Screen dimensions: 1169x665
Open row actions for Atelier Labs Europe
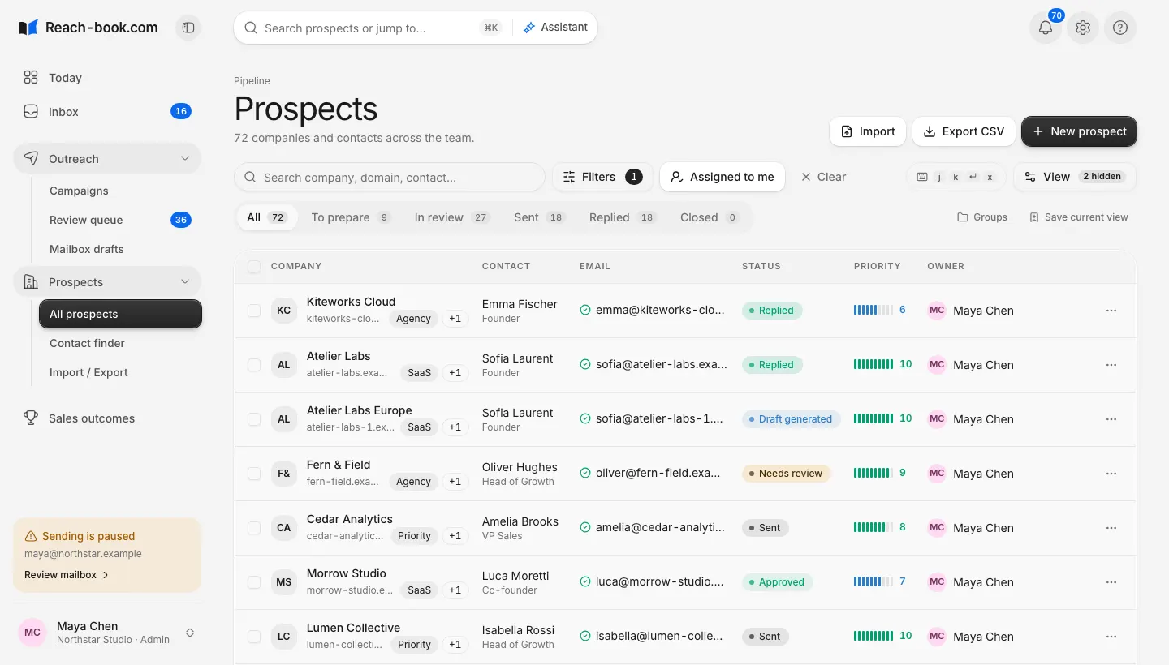[x=1111, y=419]
